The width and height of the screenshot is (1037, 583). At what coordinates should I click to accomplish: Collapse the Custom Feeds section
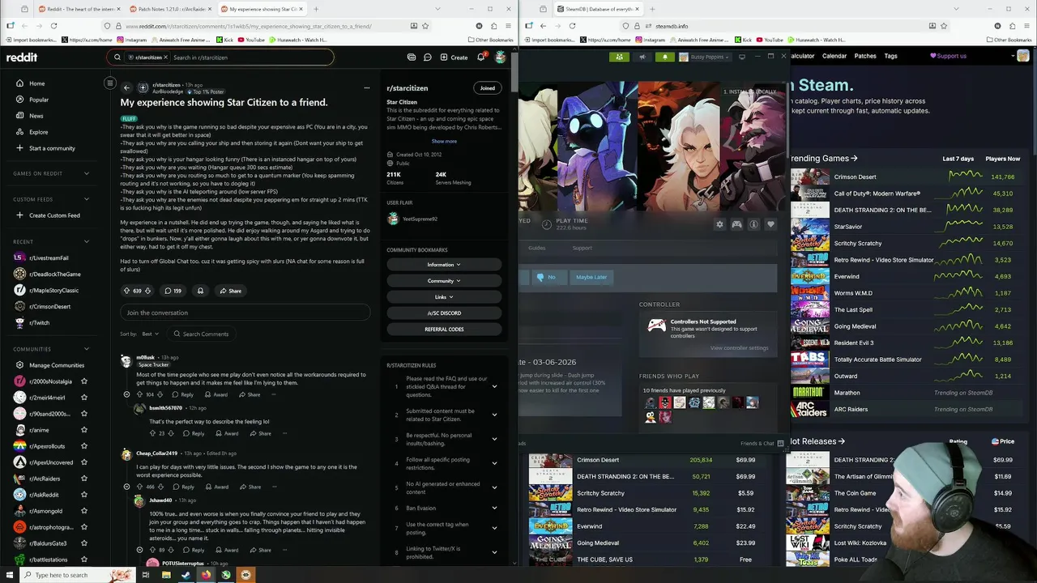(x=87, y=199)
